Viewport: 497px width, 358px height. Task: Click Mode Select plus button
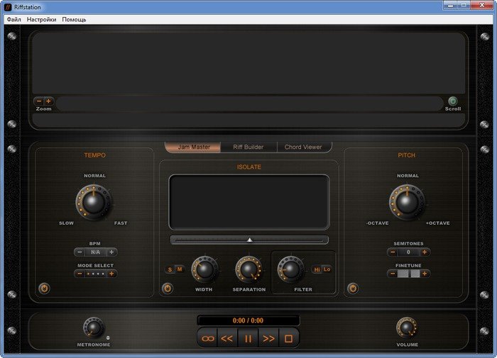click(111, 274)
